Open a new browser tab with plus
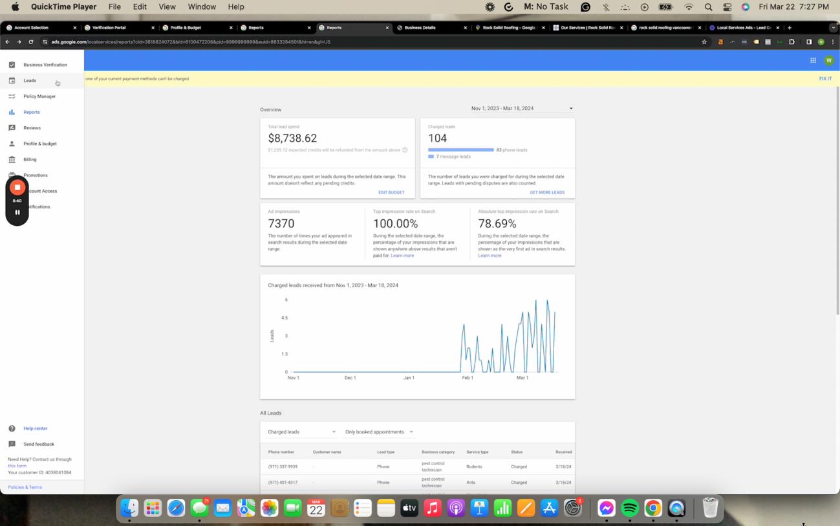 click(x=790, y=28)
